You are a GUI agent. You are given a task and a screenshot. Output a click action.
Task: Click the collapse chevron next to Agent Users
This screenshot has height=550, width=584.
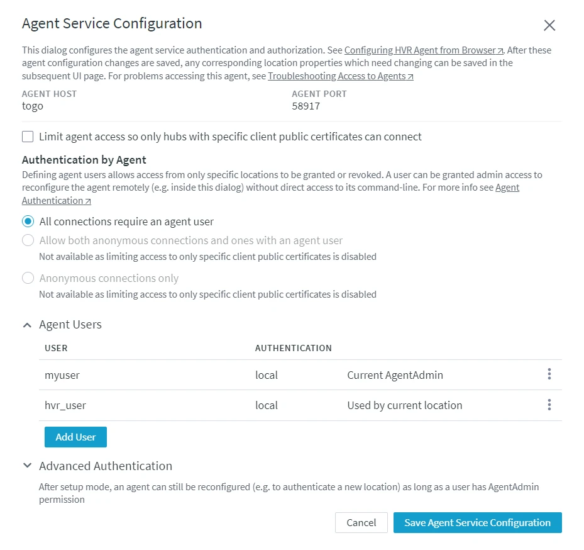coord(26,325)
